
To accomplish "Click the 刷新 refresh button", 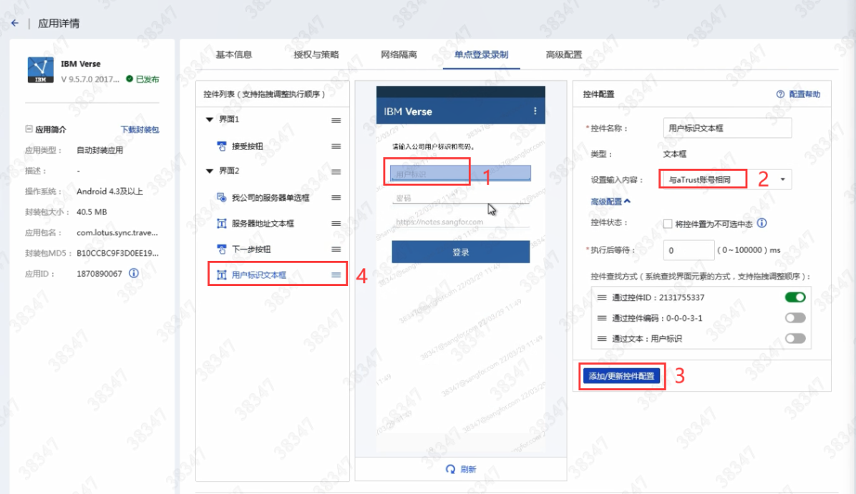I will click(462, 469).
